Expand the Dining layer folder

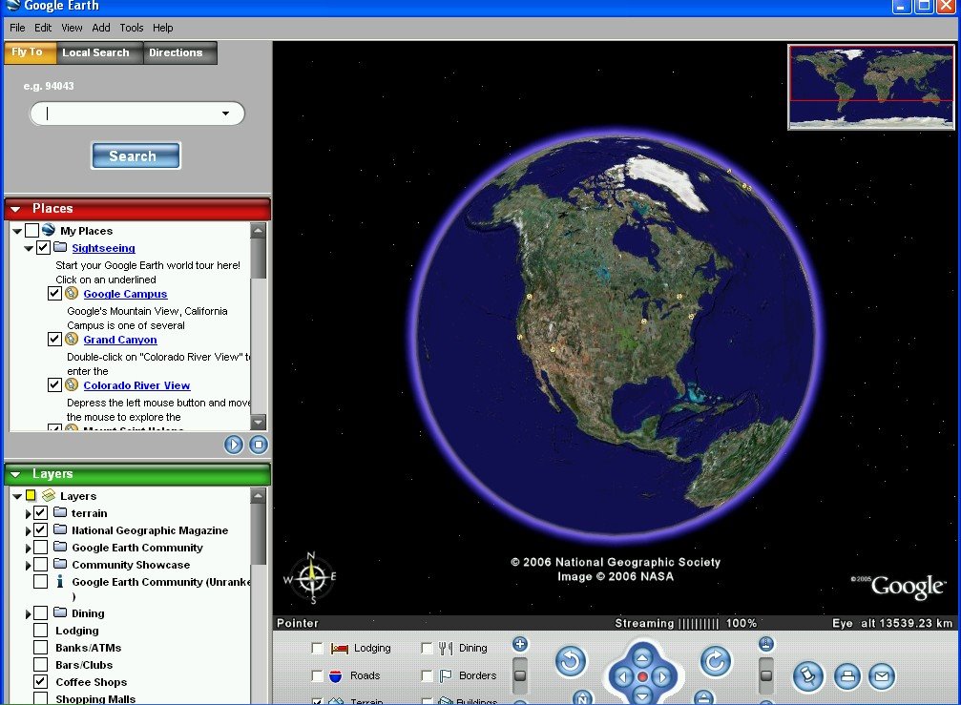[x=28, y=613]
